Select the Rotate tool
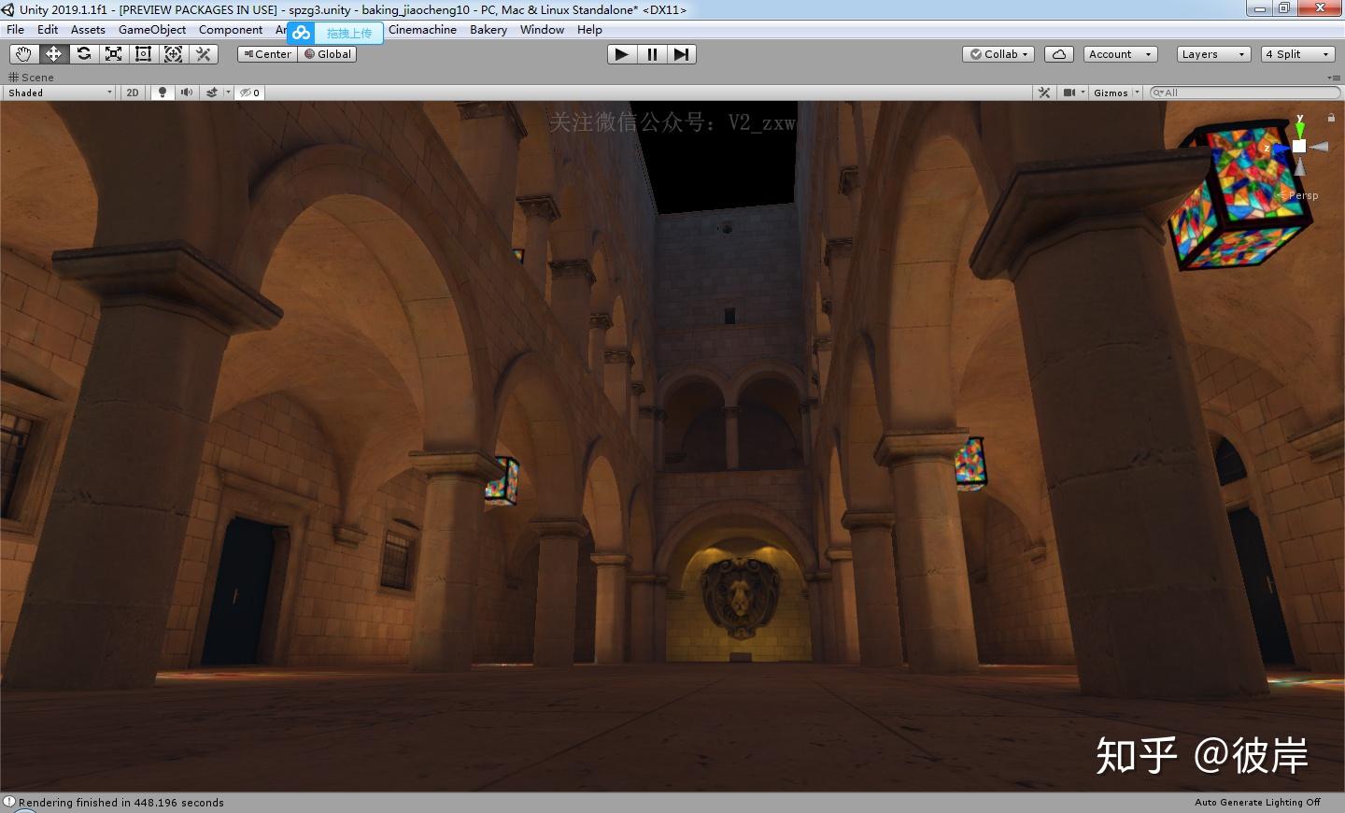 coord(83,54)
